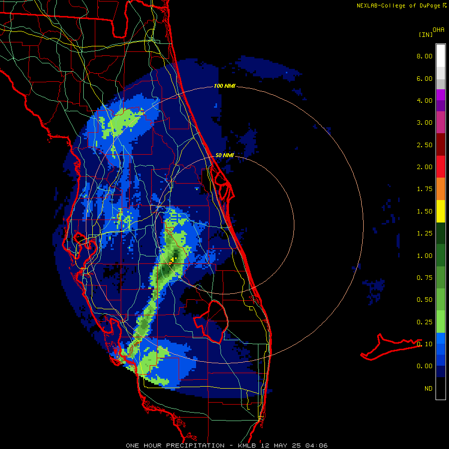Click the 0.50 legend value
The height and width of the screenshot is (449, 449).
tap(425, 300)
